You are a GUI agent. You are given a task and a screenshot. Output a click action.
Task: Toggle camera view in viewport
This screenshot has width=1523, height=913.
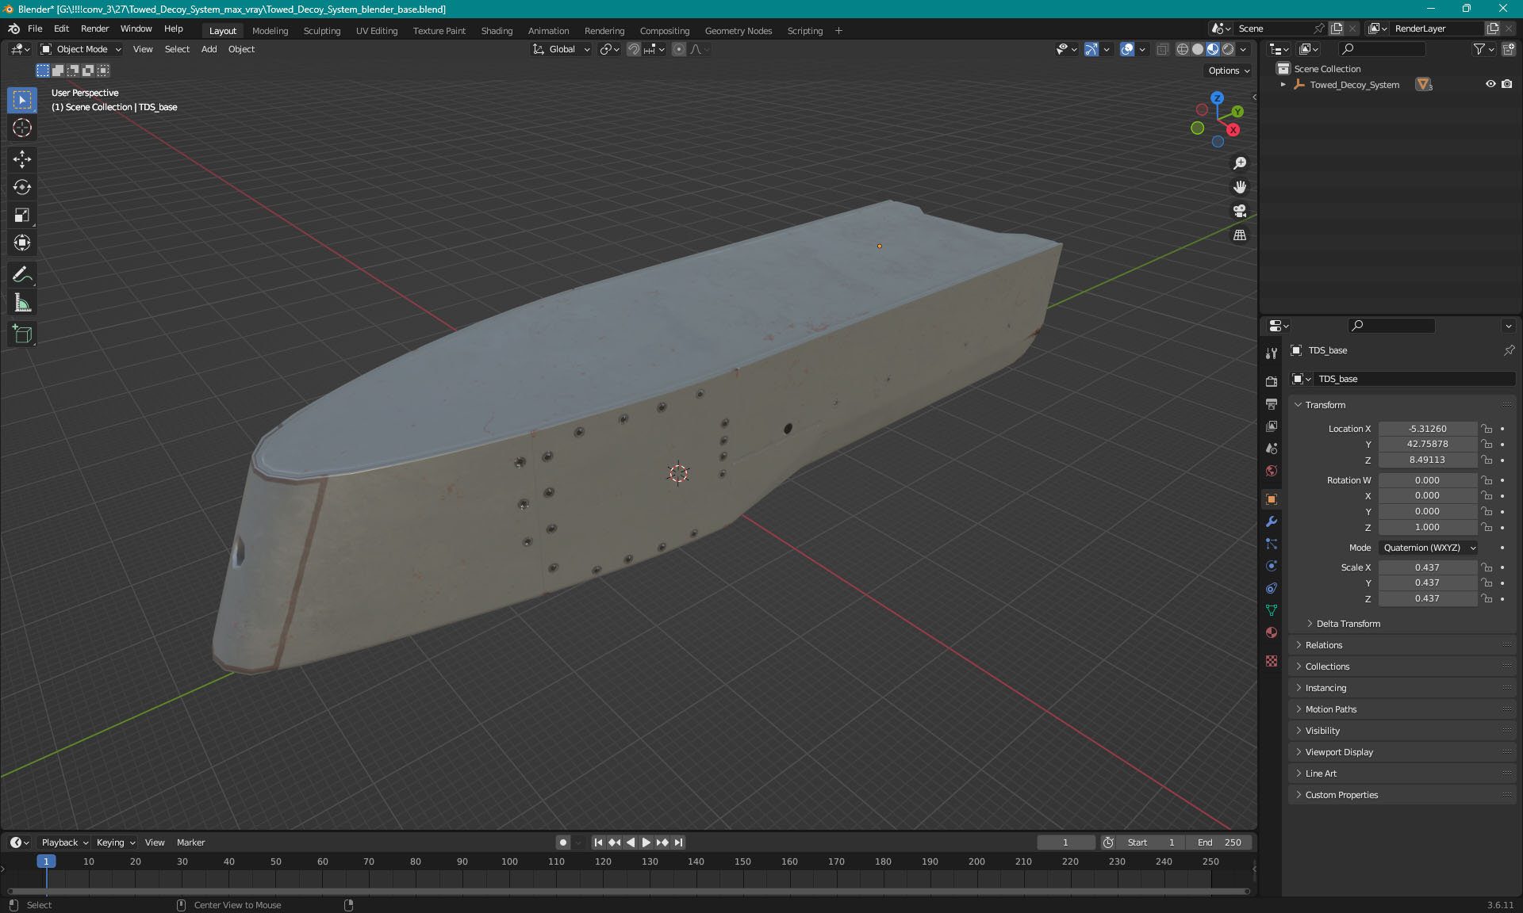click(x=1240, y=211)
